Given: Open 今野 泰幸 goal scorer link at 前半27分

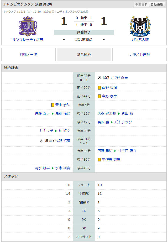Looking at the screenshot, I should pyautogui.click(x=120, y=77).
